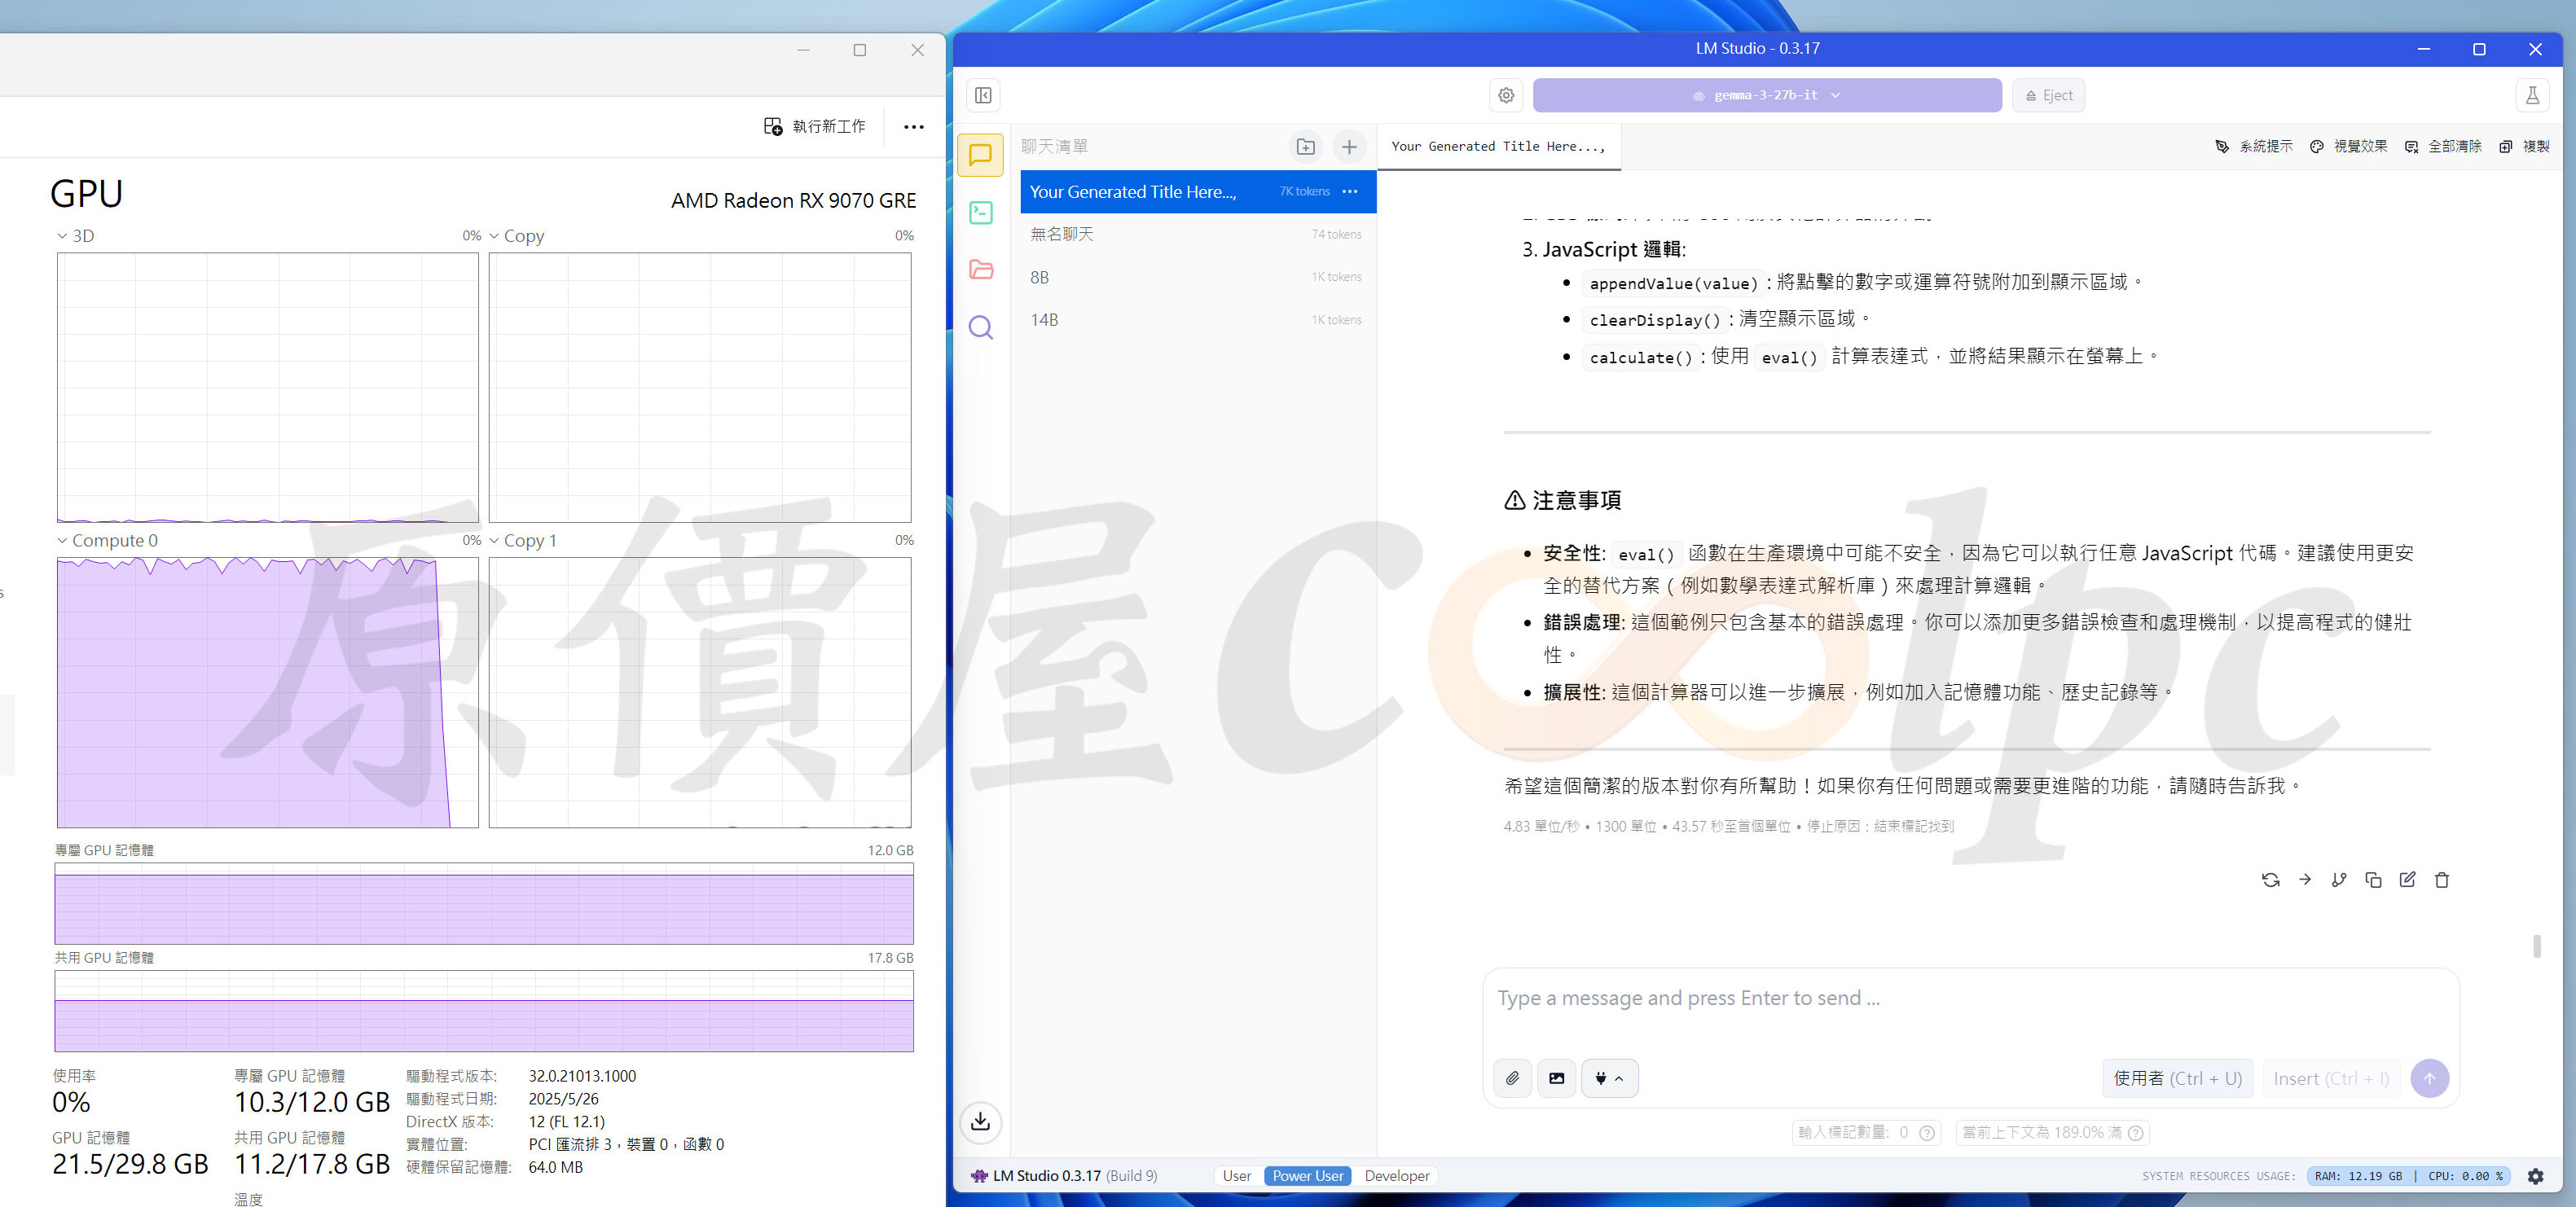Open model settings gear beside model selector

(x=1506, y=95)
